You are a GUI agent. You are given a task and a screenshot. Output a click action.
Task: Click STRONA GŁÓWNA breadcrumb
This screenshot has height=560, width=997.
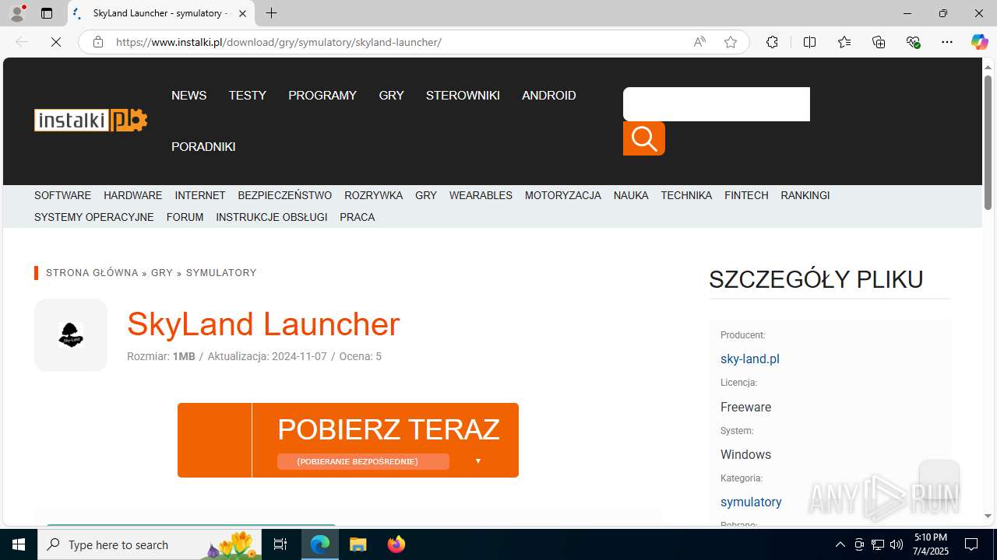tap(92, 273)
